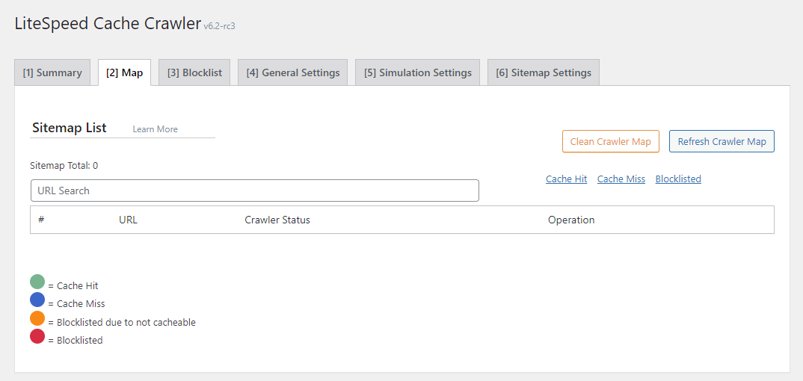Click the blue Cache Miss legend dot
Image resolution: width=803 pixels, height=381 pixels.
(x=37, y=300)
